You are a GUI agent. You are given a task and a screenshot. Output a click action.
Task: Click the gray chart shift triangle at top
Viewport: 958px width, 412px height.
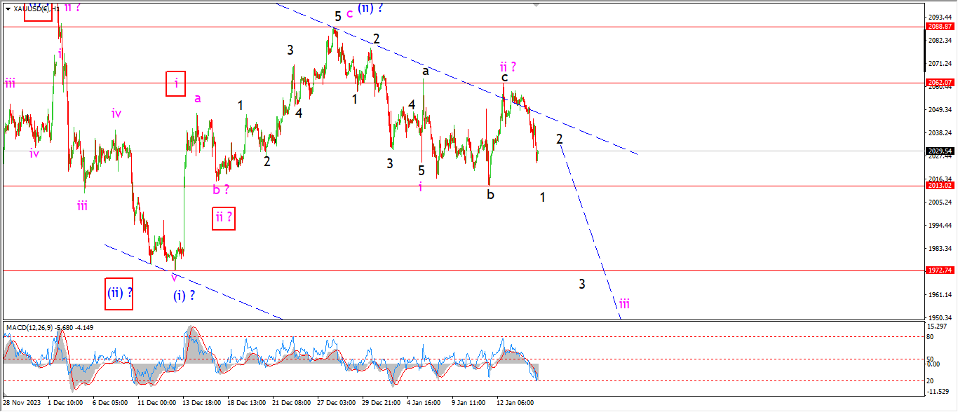pyautogui.click(x=538, y=4)
